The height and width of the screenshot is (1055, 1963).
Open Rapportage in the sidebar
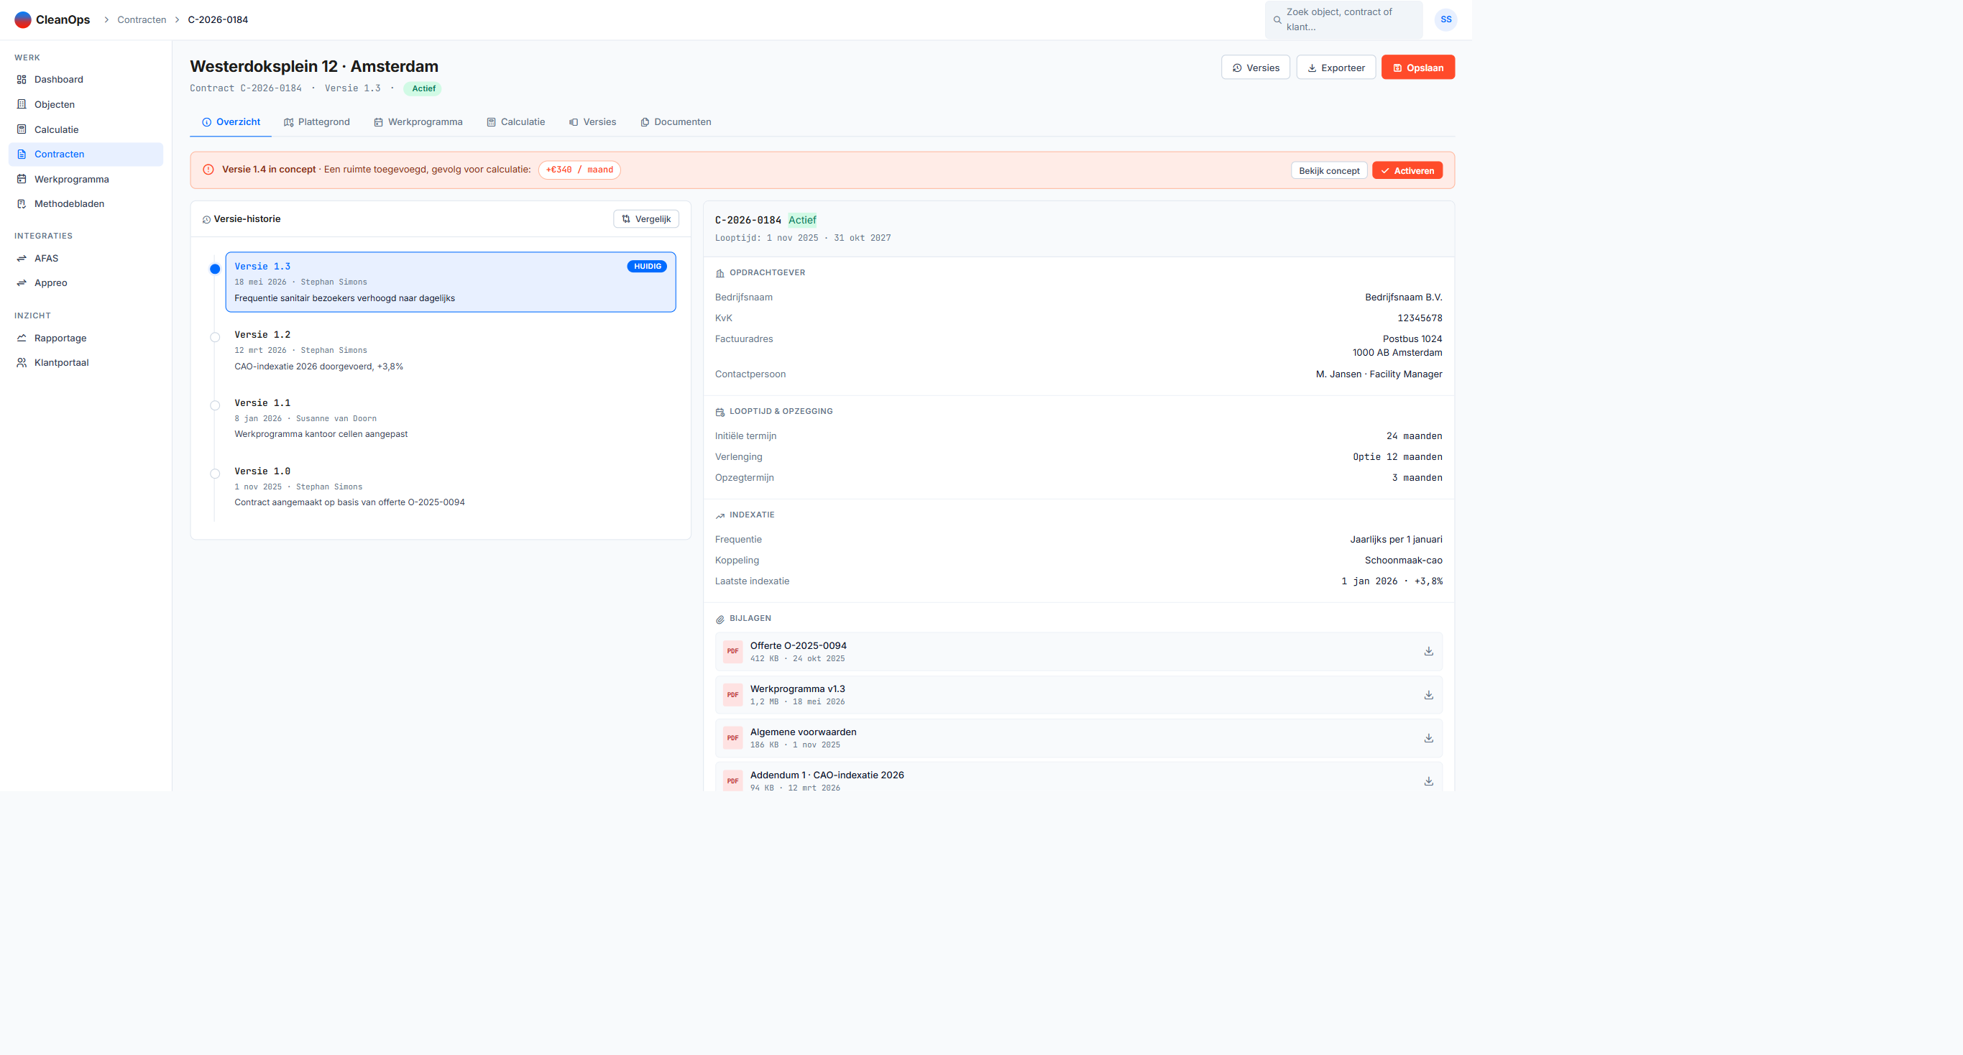(86, 338)
